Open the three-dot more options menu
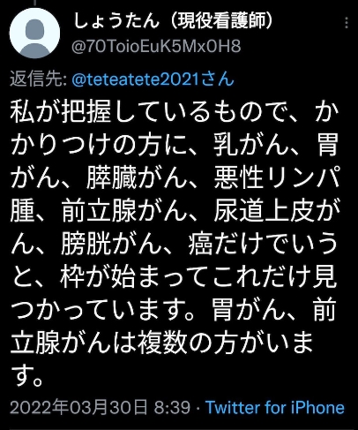This screenshot has width=358, height=430. click(x=347, y=23)
